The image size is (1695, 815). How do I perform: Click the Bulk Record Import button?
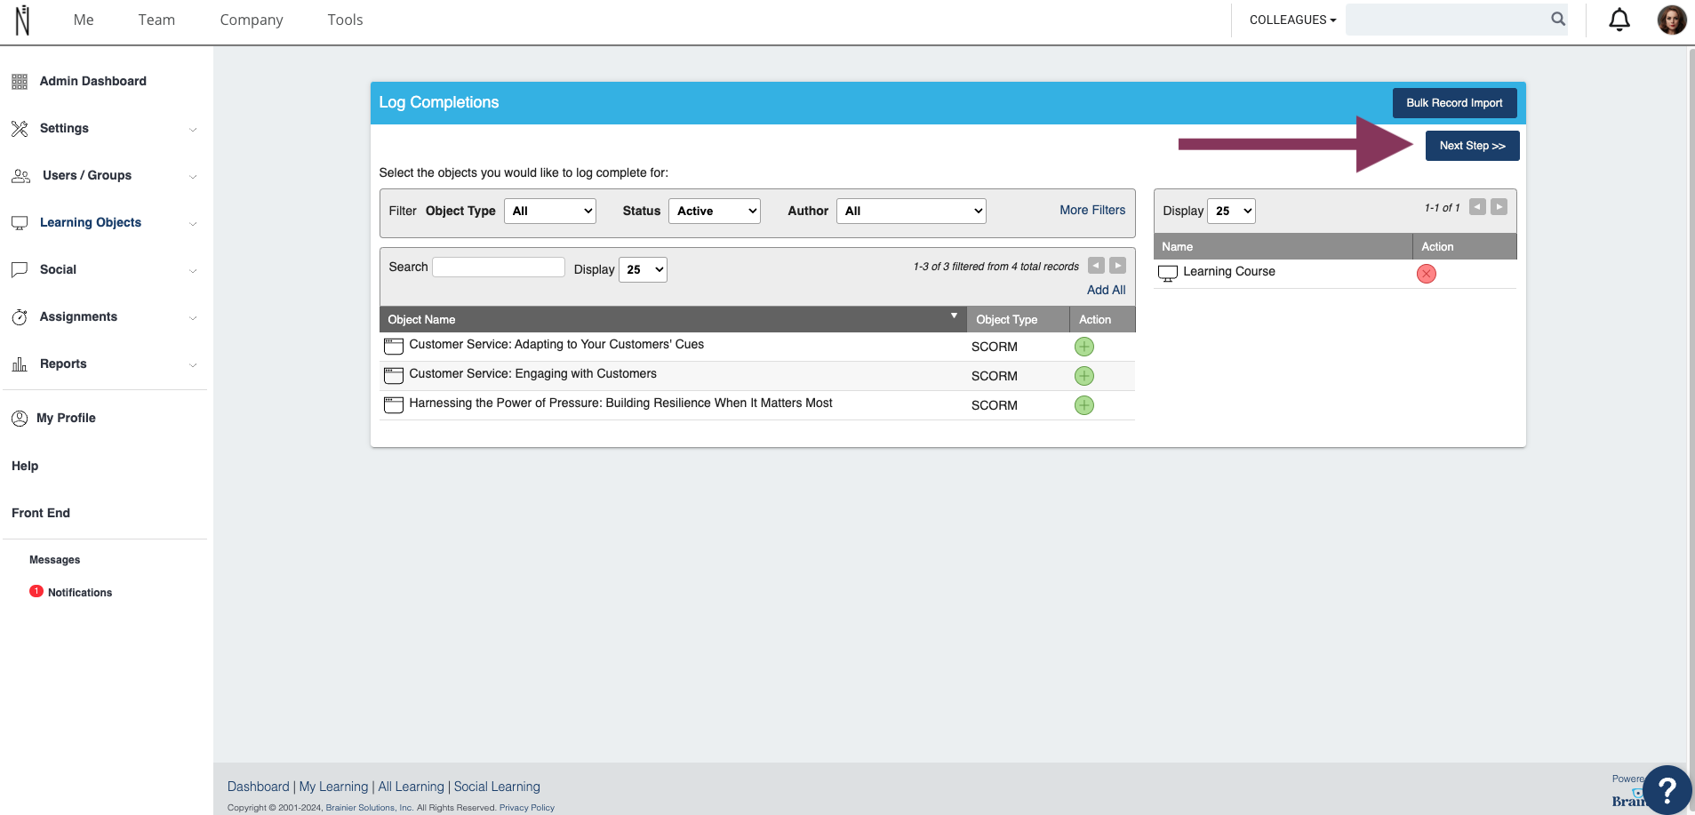pos(1454,103)
